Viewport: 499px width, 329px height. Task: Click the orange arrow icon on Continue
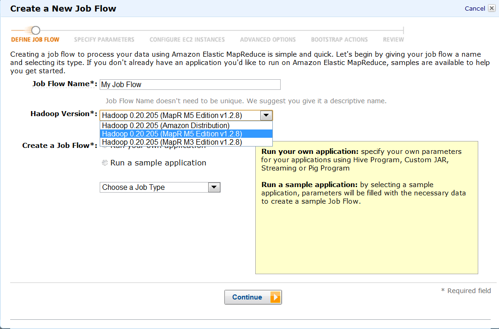click(275, 297)
